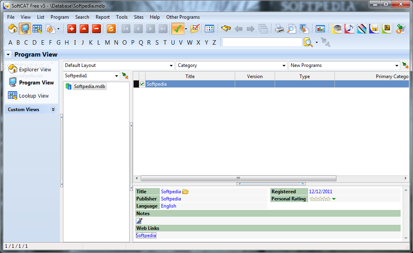The image size is (413, 253).
Task: Click the gray forward arrow toolbar icon
Action: pyautogui.click(x=250, y=29)
